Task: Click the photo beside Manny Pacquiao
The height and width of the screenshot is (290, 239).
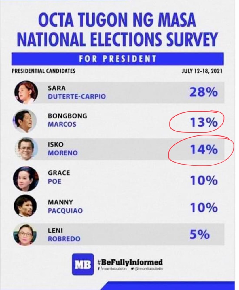Action: click(x=25, y=206)
